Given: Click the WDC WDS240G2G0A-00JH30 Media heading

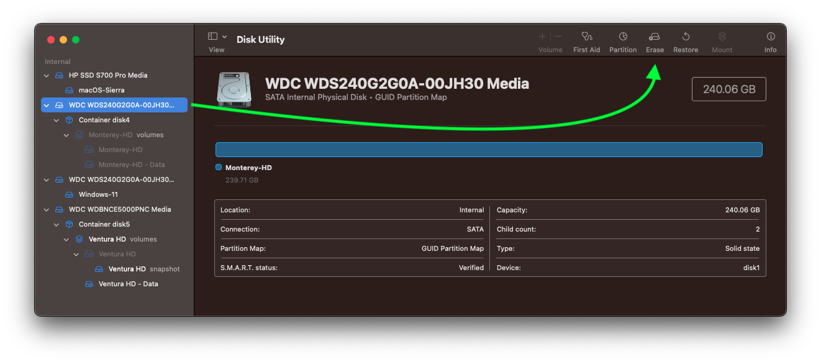Looking at the screenshot, I should coord(397,83).
